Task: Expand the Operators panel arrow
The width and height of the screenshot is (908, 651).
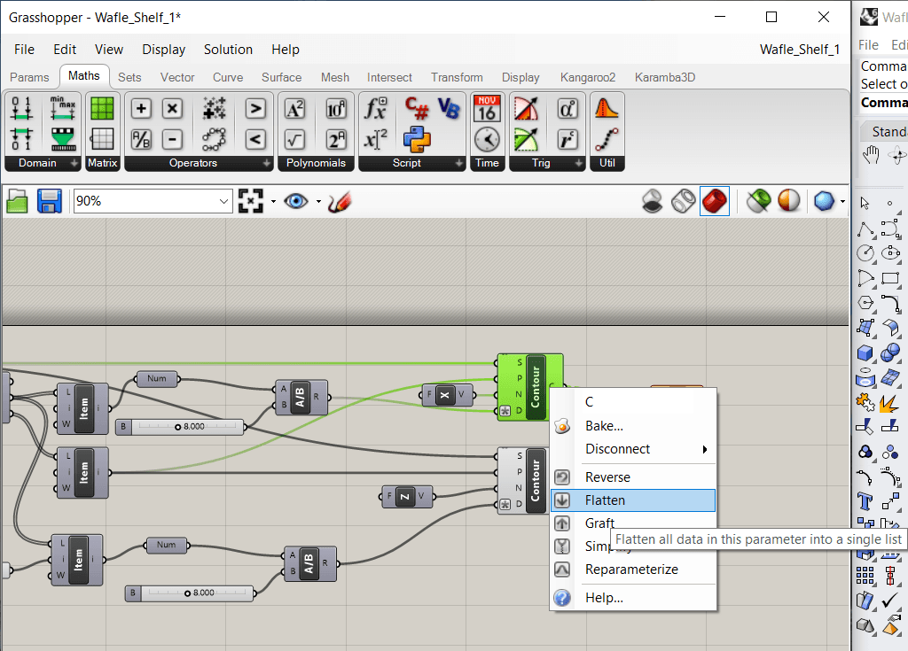Action: click(267, 164)
